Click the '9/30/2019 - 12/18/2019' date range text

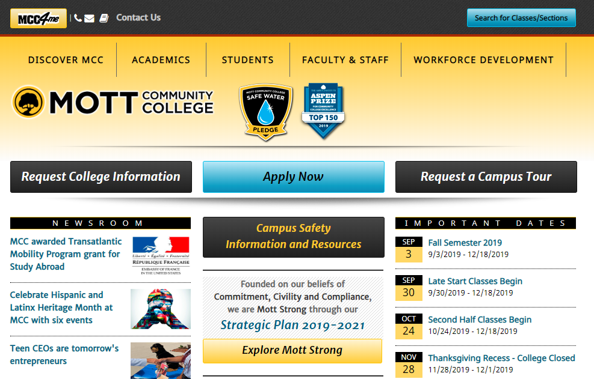(x=471, y=293)
